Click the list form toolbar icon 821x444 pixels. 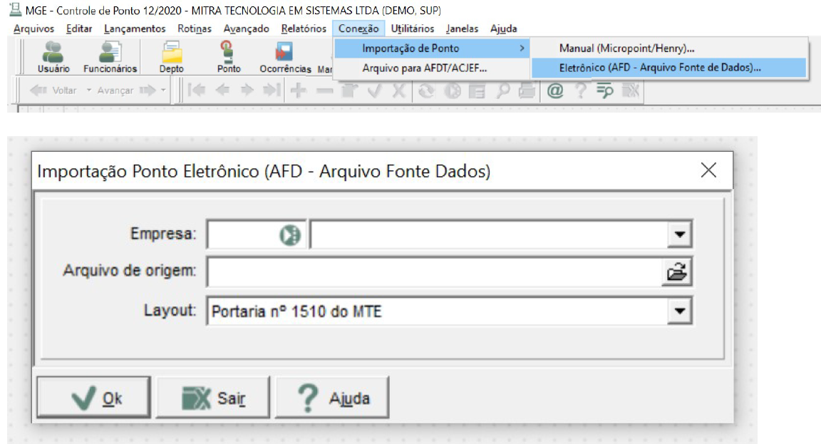tap(477, 91)
